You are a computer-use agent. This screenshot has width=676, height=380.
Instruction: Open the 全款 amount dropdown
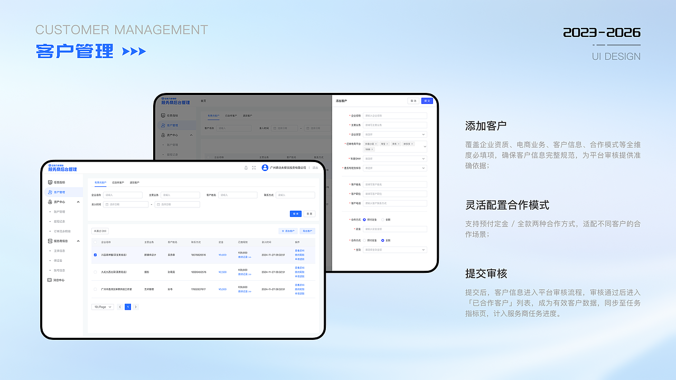point(395,250)
